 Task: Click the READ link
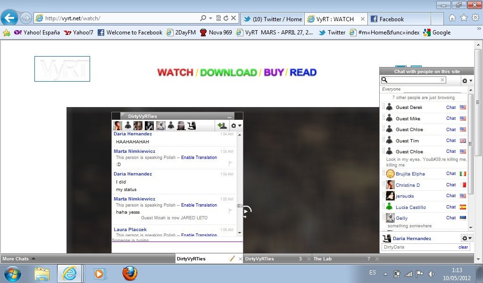click(303, 72)
